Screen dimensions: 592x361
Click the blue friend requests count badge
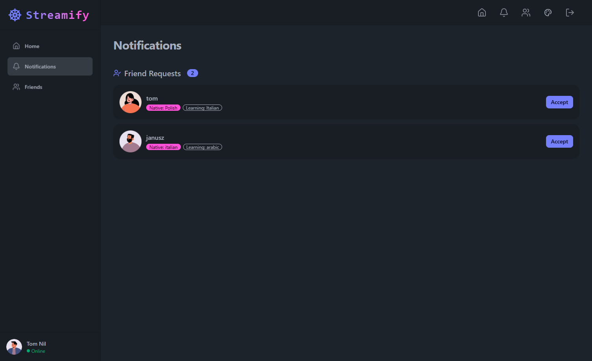pyautogui.click(x=192, y=73)
